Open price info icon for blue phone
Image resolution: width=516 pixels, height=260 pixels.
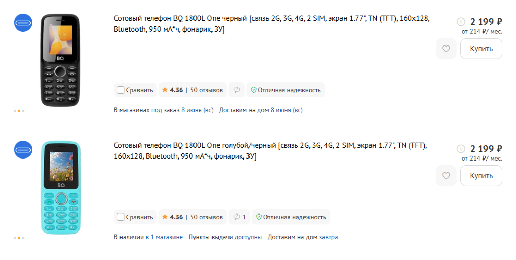[x=461, y=149]
